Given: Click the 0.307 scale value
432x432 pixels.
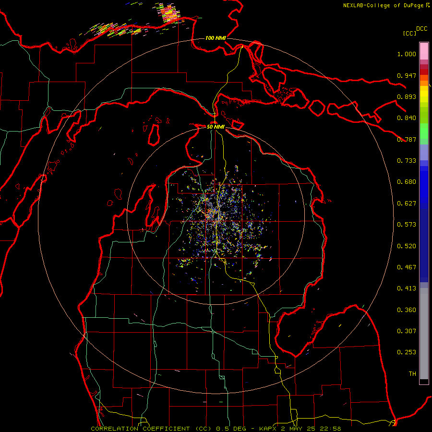Looking at the screenshot, I should pos(407,331).
